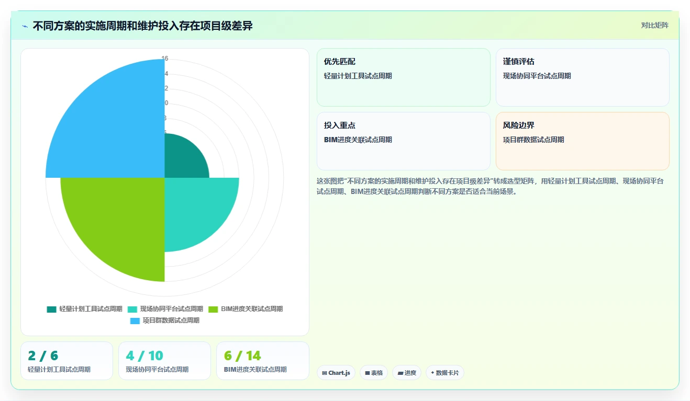Click the 数据卡片 tag
The height and width of the screenshot is (401, 690).
coord(445,373)
